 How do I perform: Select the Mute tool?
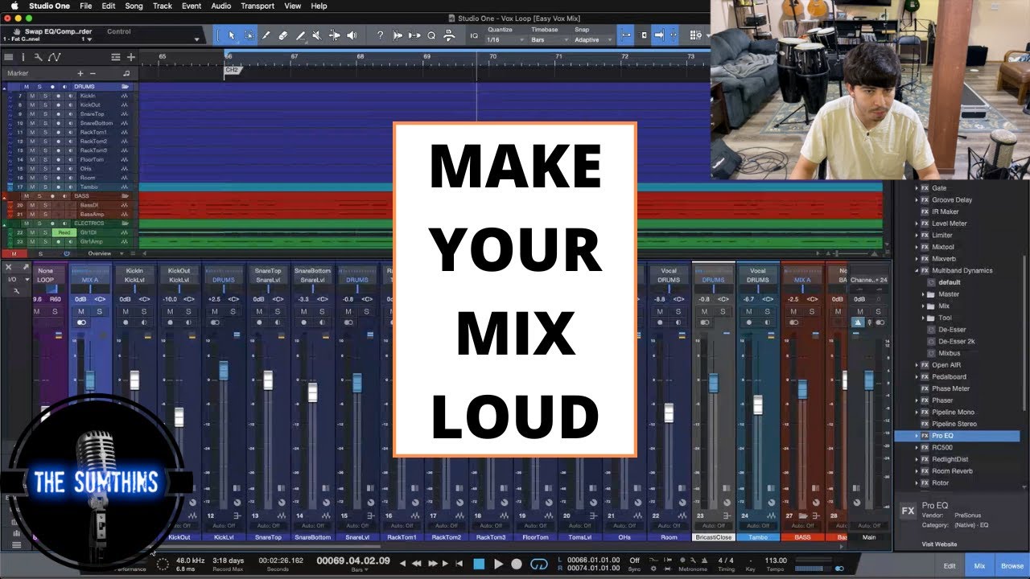(317, 35)
